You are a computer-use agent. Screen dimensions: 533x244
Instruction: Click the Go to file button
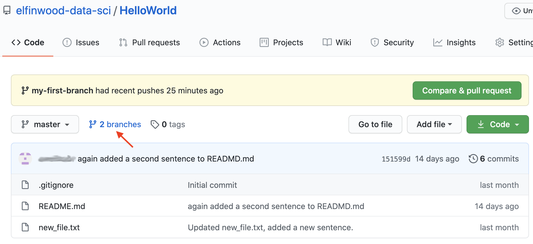click(375, 124)
